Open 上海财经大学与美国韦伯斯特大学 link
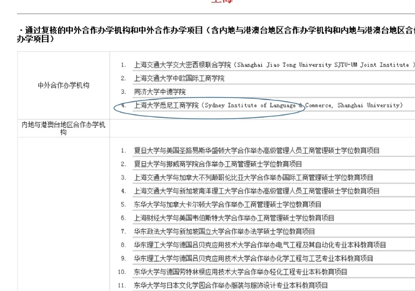The height and width of the screenshot is (291, 415). coord(234,218)
